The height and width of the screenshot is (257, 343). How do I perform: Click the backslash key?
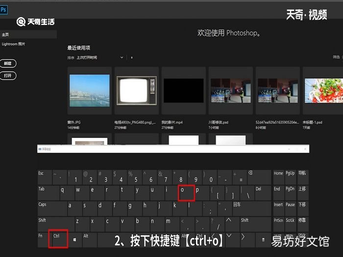tap(247, 193)
